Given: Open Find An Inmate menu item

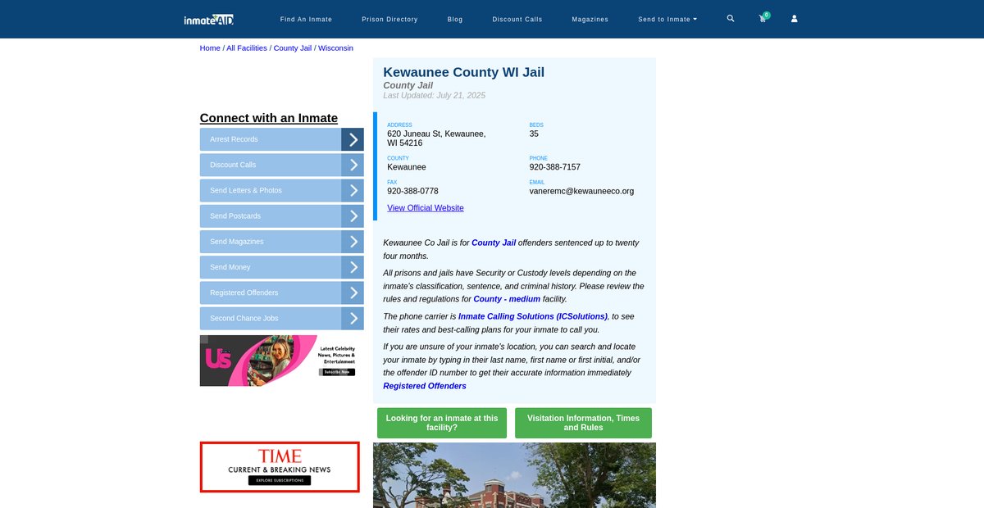Looking at the screenshot, I should click(x=306, y=19).
